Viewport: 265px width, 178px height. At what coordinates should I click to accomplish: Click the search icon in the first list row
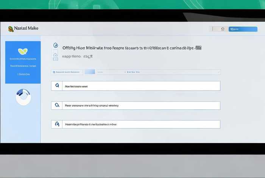pyautogui.click(x=57, y=86)
